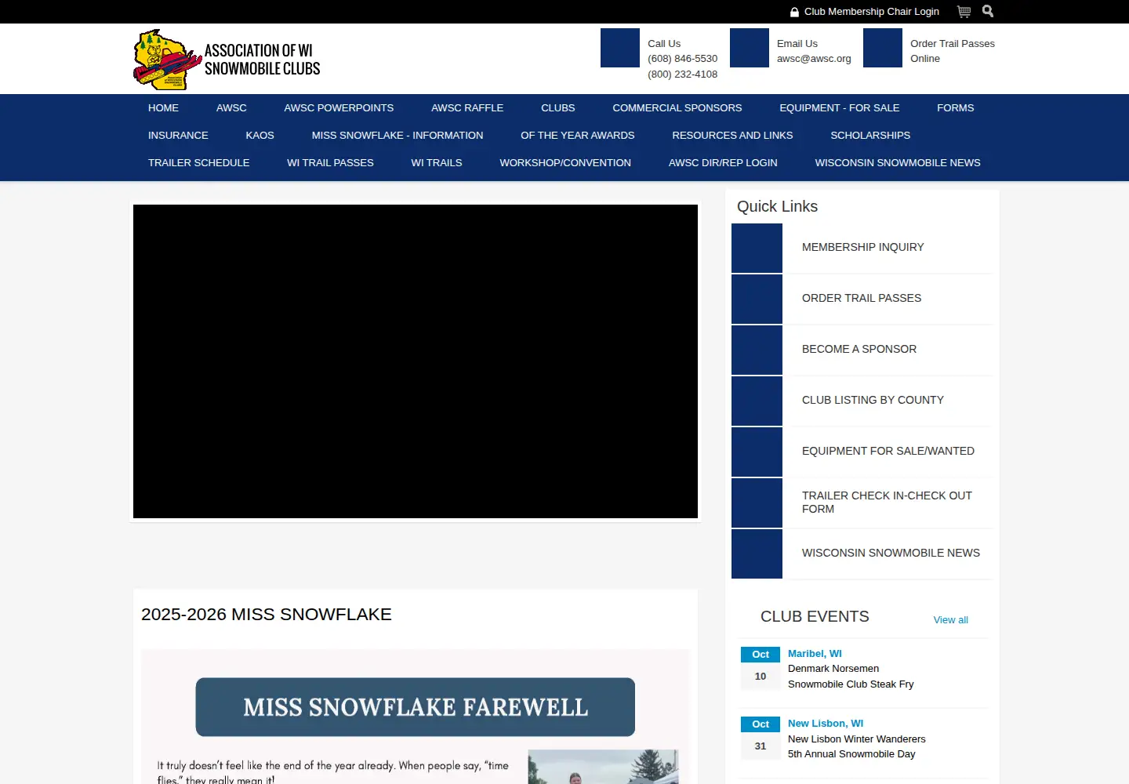Screen dimensions: 1129x784
Task: Click the Oct 10 date badge
Action: coord(761,668)
